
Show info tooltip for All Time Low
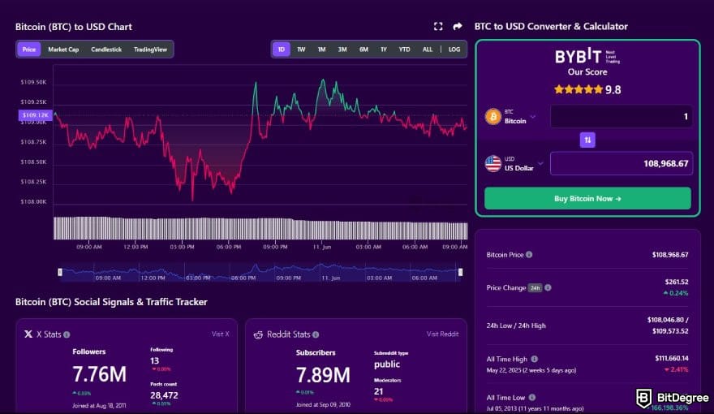(x=532, y=397)
